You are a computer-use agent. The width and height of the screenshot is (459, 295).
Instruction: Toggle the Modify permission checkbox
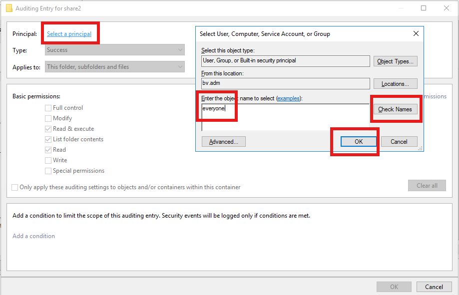pyautogui.click(x=48, y=118)
